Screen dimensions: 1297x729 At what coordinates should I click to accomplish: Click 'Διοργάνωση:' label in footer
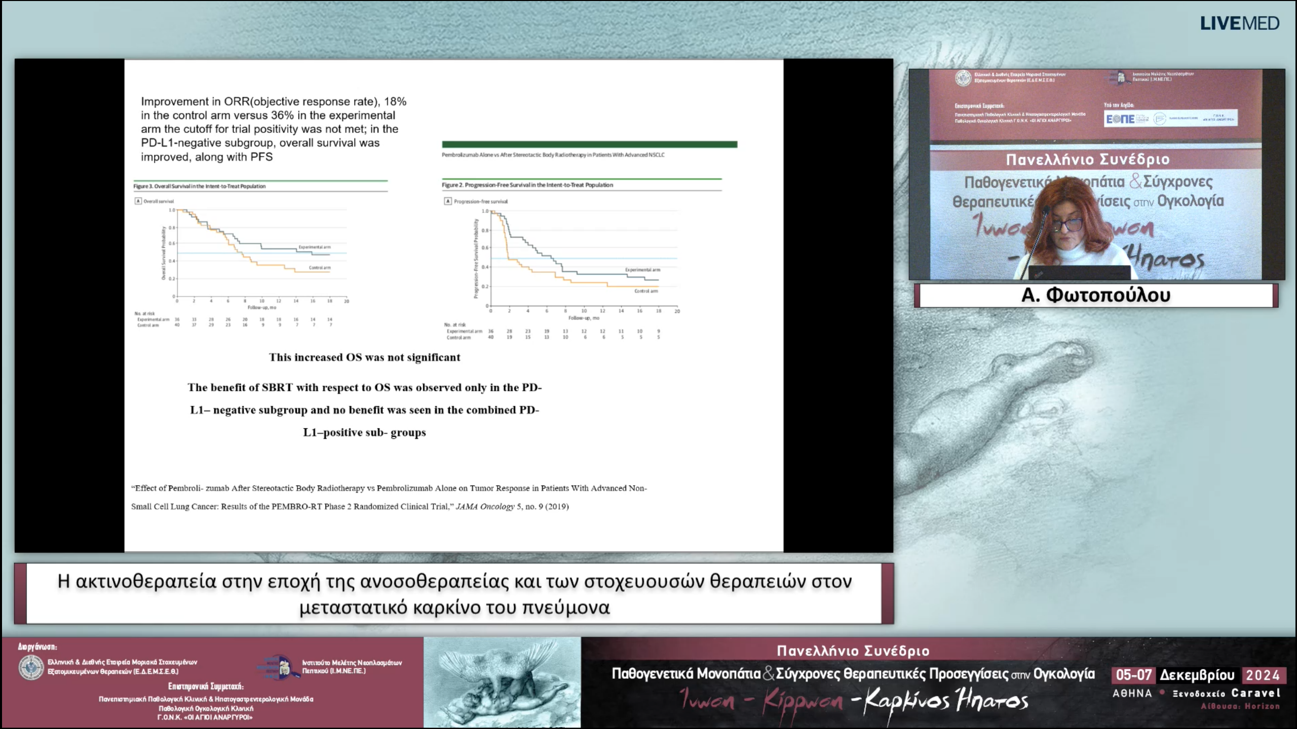37,646
